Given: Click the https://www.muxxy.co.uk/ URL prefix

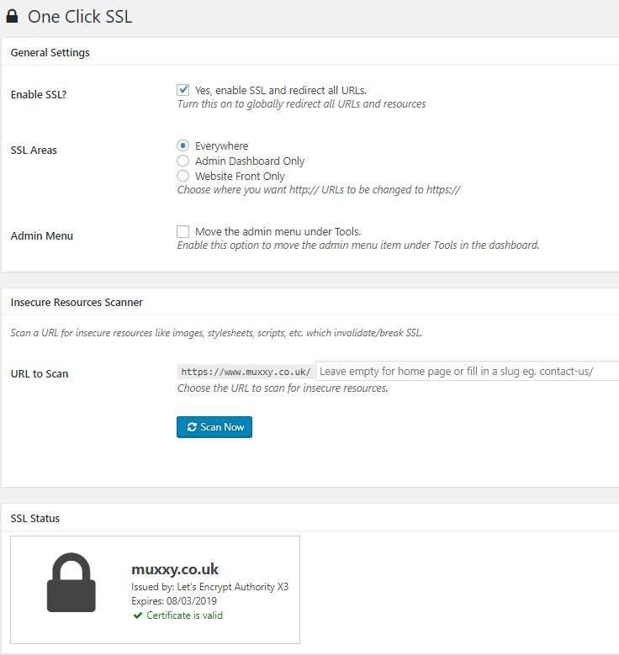Looking at the screenshot, I should pos(246,372).
